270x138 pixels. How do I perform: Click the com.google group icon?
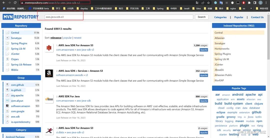point(7,111)
